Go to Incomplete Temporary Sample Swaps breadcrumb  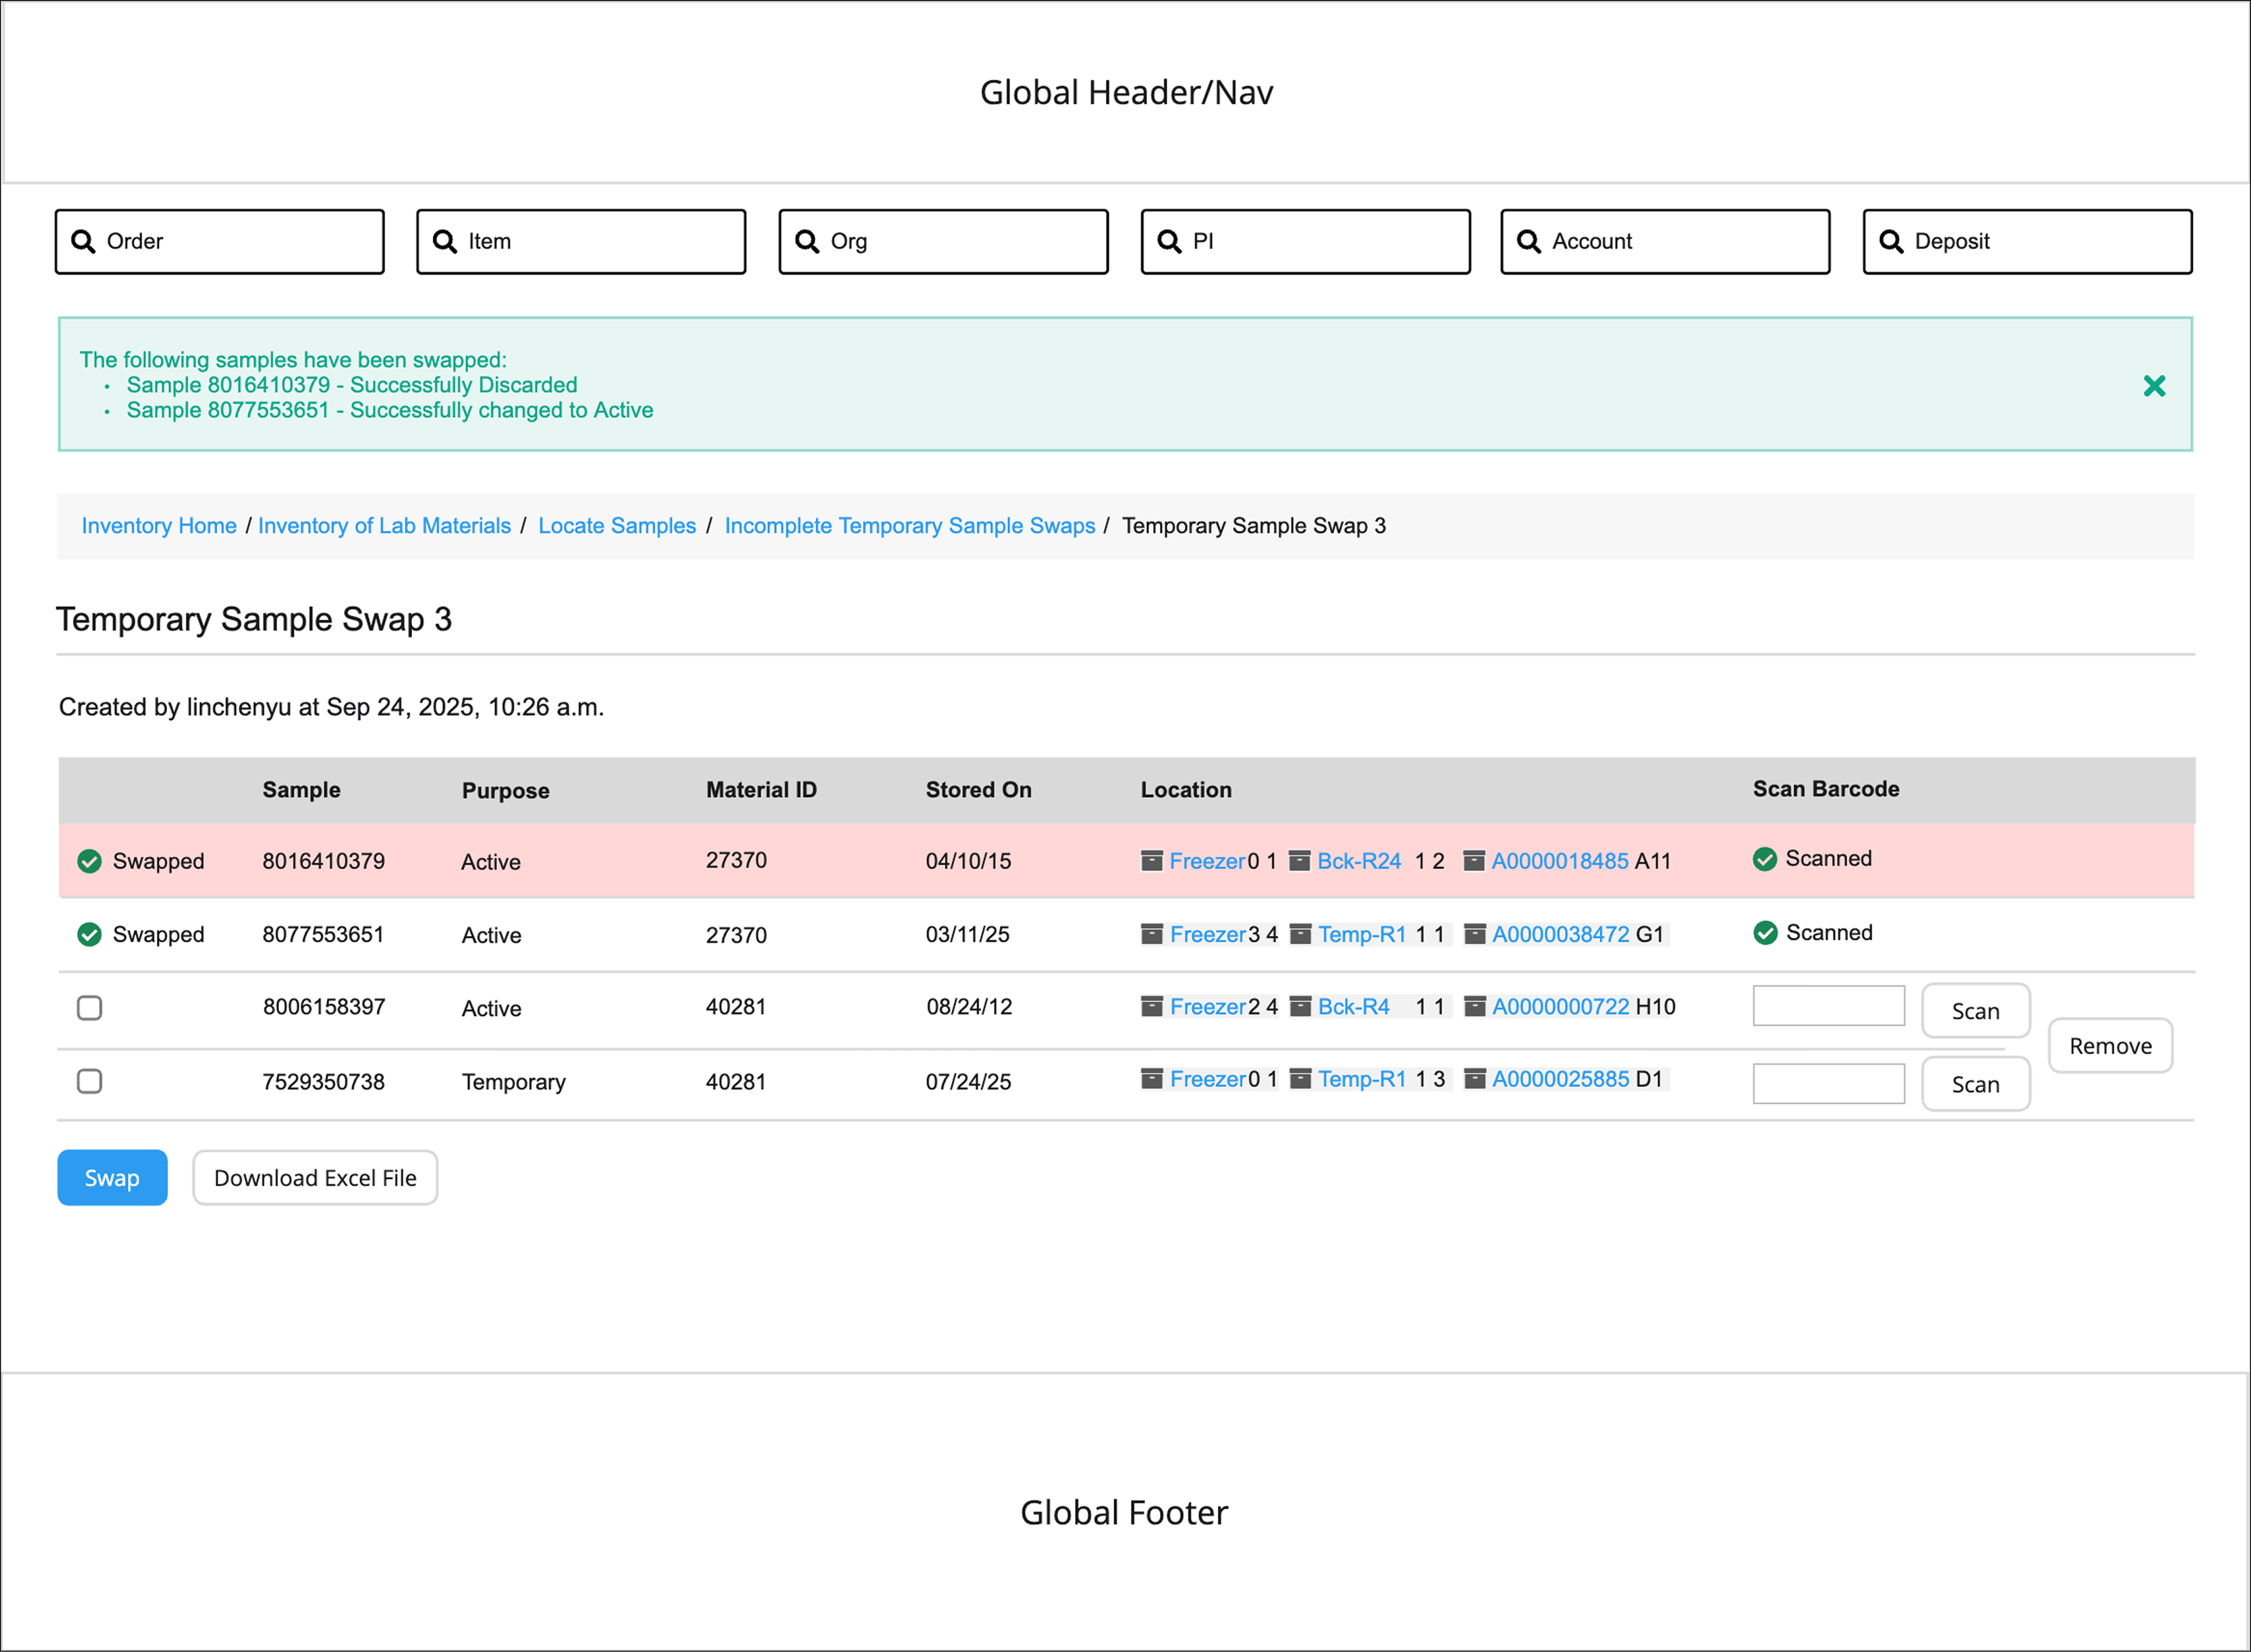pos(909,526)
